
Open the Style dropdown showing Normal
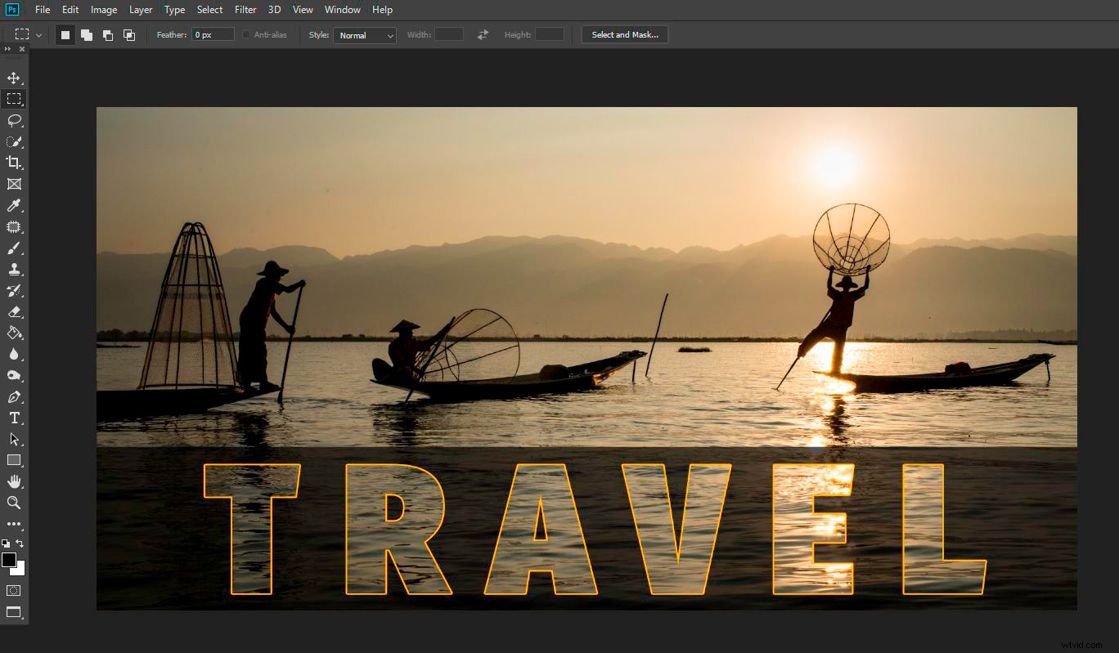coord(364,34)
